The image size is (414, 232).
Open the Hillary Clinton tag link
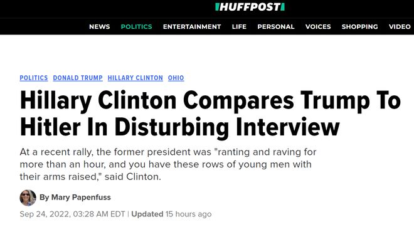pyautogui.click(x=135, y=78)
